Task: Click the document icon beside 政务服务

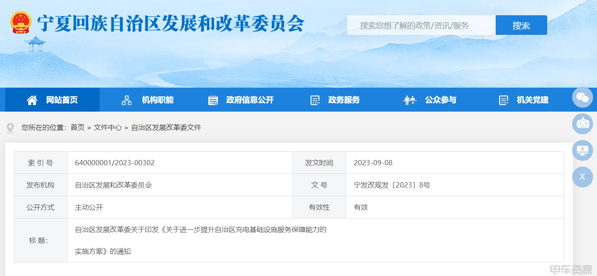Action: coord(315,100)
